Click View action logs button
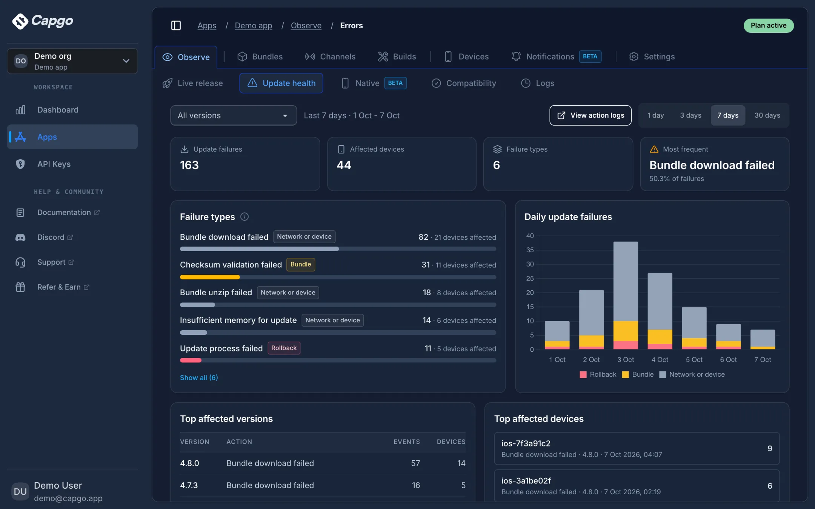Viewport: 815px width, 509px height. click(x=590, y=115)
